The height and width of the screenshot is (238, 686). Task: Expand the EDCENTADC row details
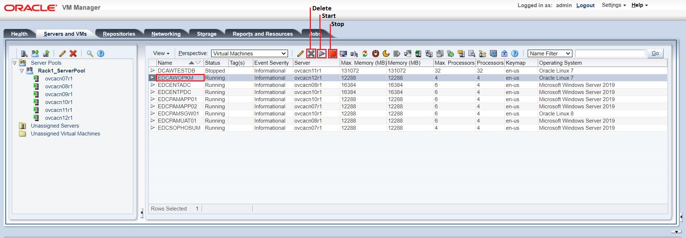pos(153,85)
